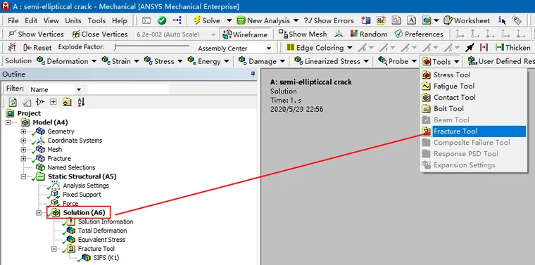Click the coordinate triad icon next to Show Mesh
Screen dimensions: 535x265
click(339, 34)
